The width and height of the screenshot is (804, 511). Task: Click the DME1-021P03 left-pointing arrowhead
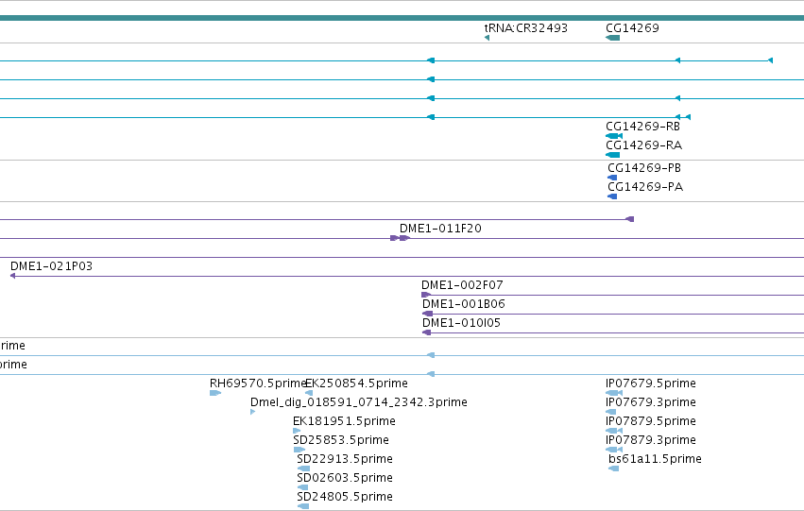(13, 276)
